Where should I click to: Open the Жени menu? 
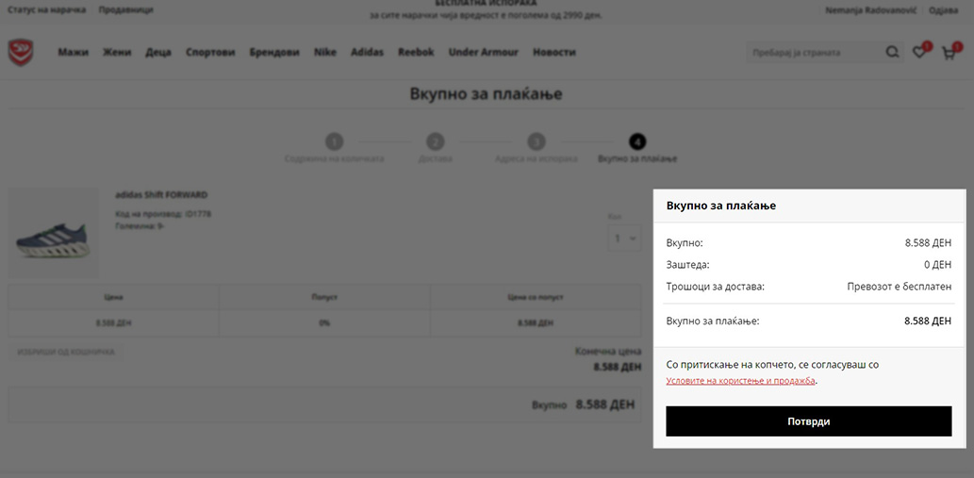[118, 52]
